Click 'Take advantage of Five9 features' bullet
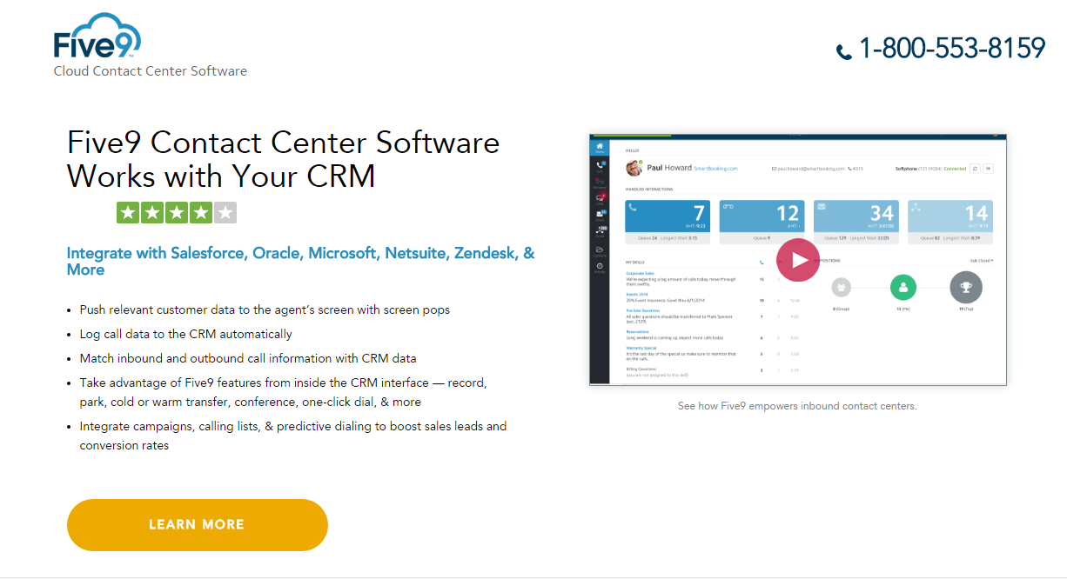1067x579 pixels. 283,392
